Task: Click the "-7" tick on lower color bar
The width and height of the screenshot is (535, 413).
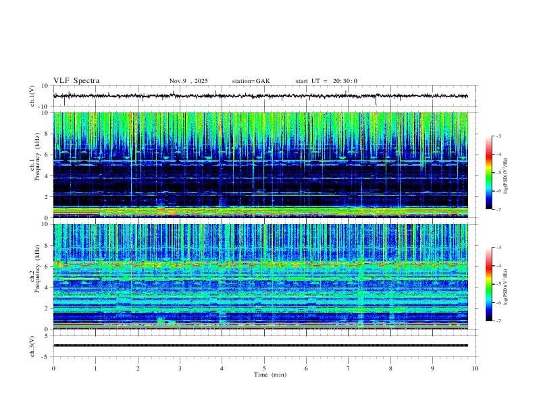Action: (x=498, y=321)
